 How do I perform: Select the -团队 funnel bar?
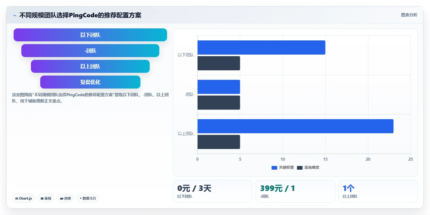(90, 51)
